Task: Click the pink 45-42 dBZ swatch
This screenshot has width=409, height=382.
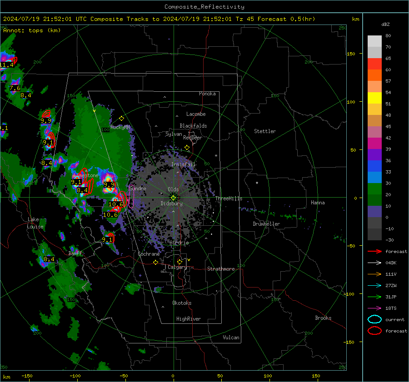Action: [374, 132]
